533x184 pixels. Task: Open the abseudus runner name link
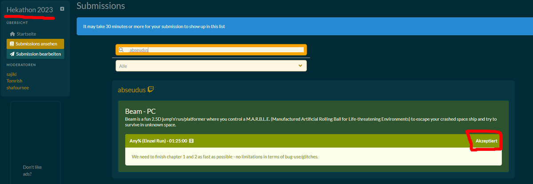131,90
